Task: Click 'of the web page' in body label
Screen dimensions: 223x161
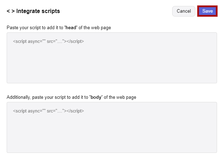Action: [x=120, y=97]
